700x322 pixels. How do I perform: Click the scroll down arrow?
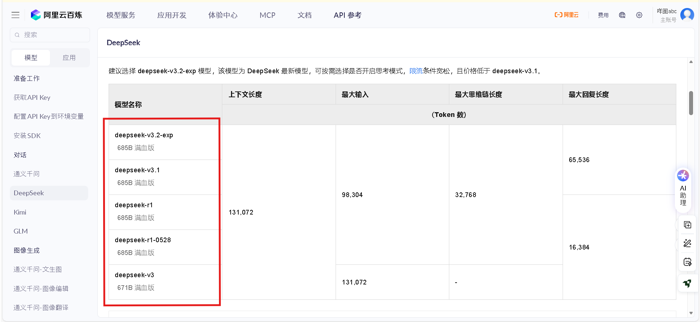tap(691, 313)
